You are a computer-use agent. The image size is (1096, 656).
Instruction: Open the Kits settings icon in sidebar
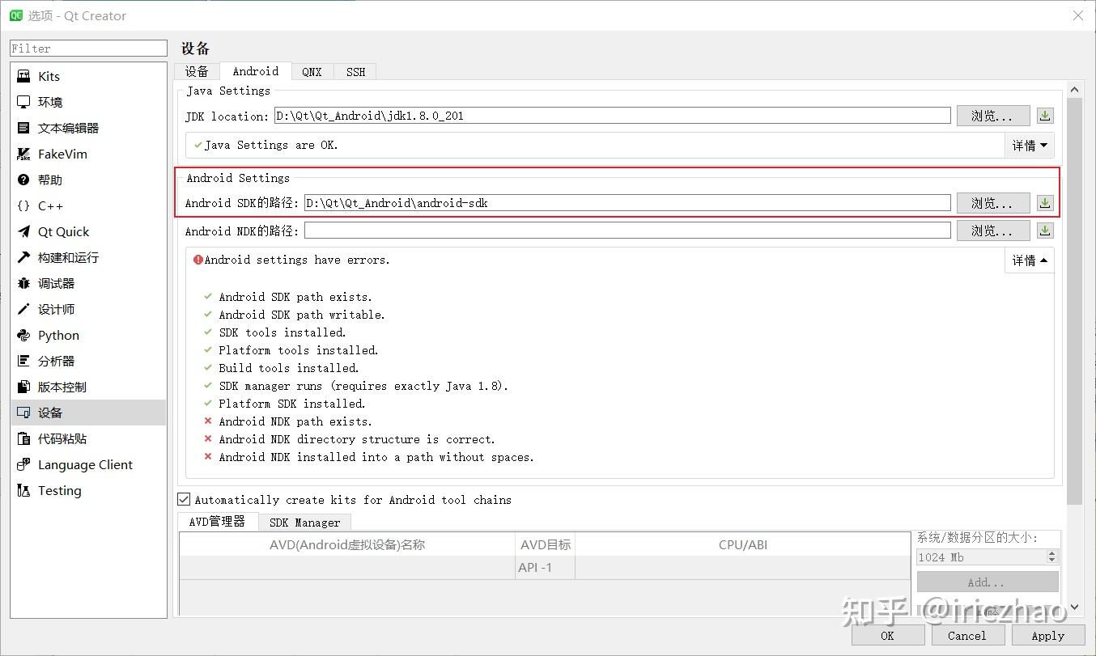click(x=23, y=76)
